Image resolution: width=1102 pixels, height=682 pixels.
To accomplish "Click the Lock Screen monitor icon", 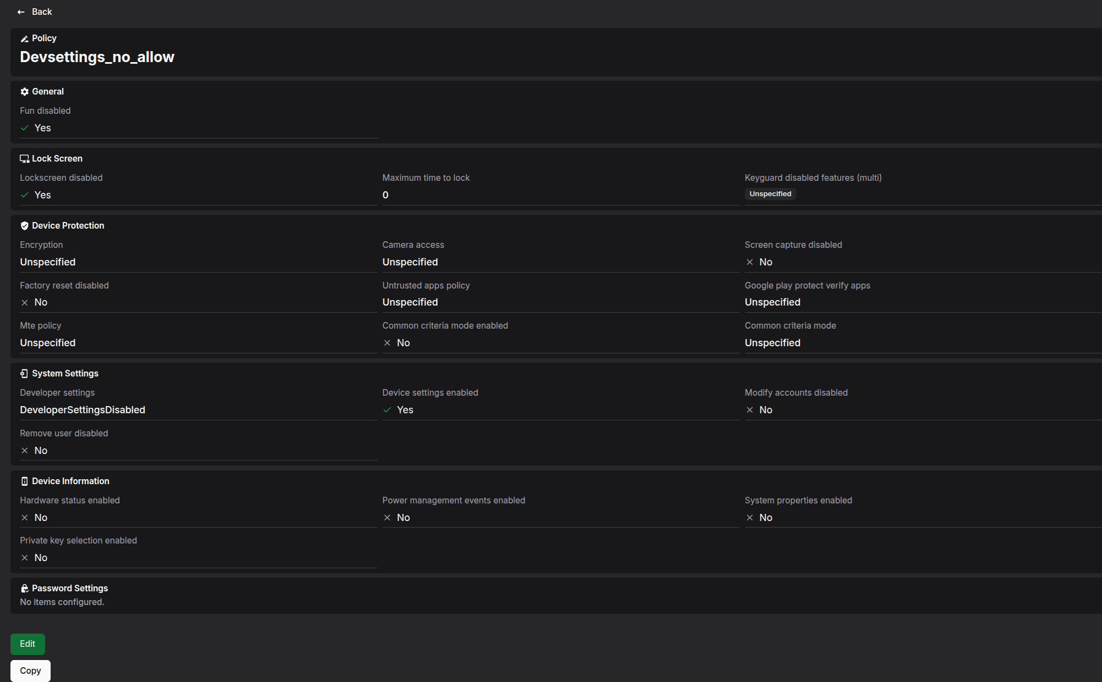I will tap(24, 159).
